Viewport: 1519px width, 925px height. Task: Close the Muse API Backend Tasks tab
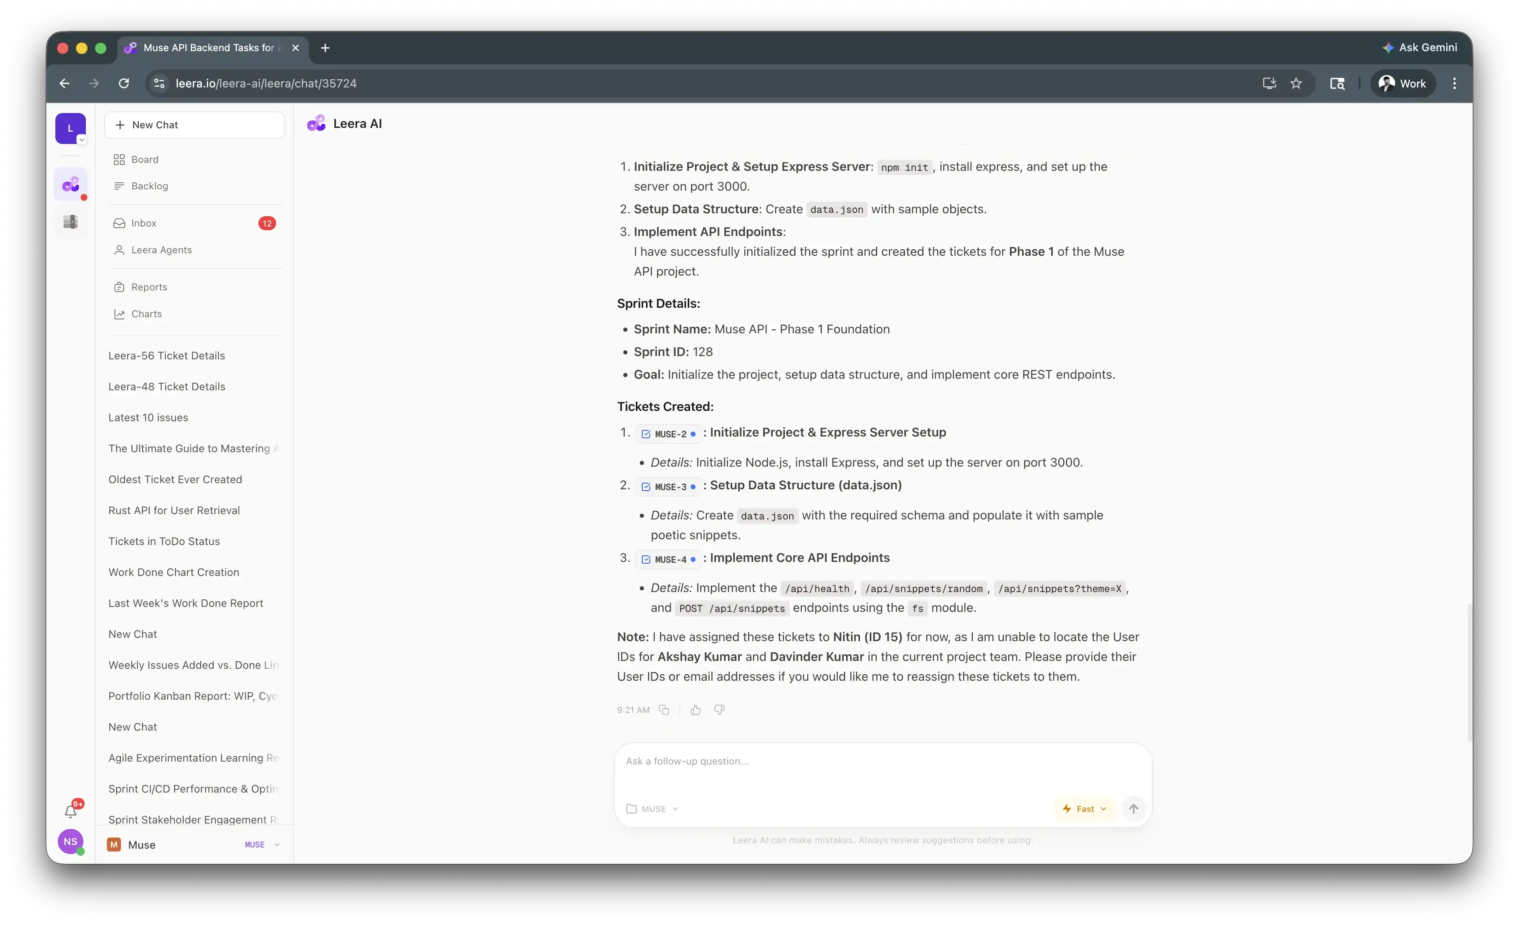pos(295,47)
